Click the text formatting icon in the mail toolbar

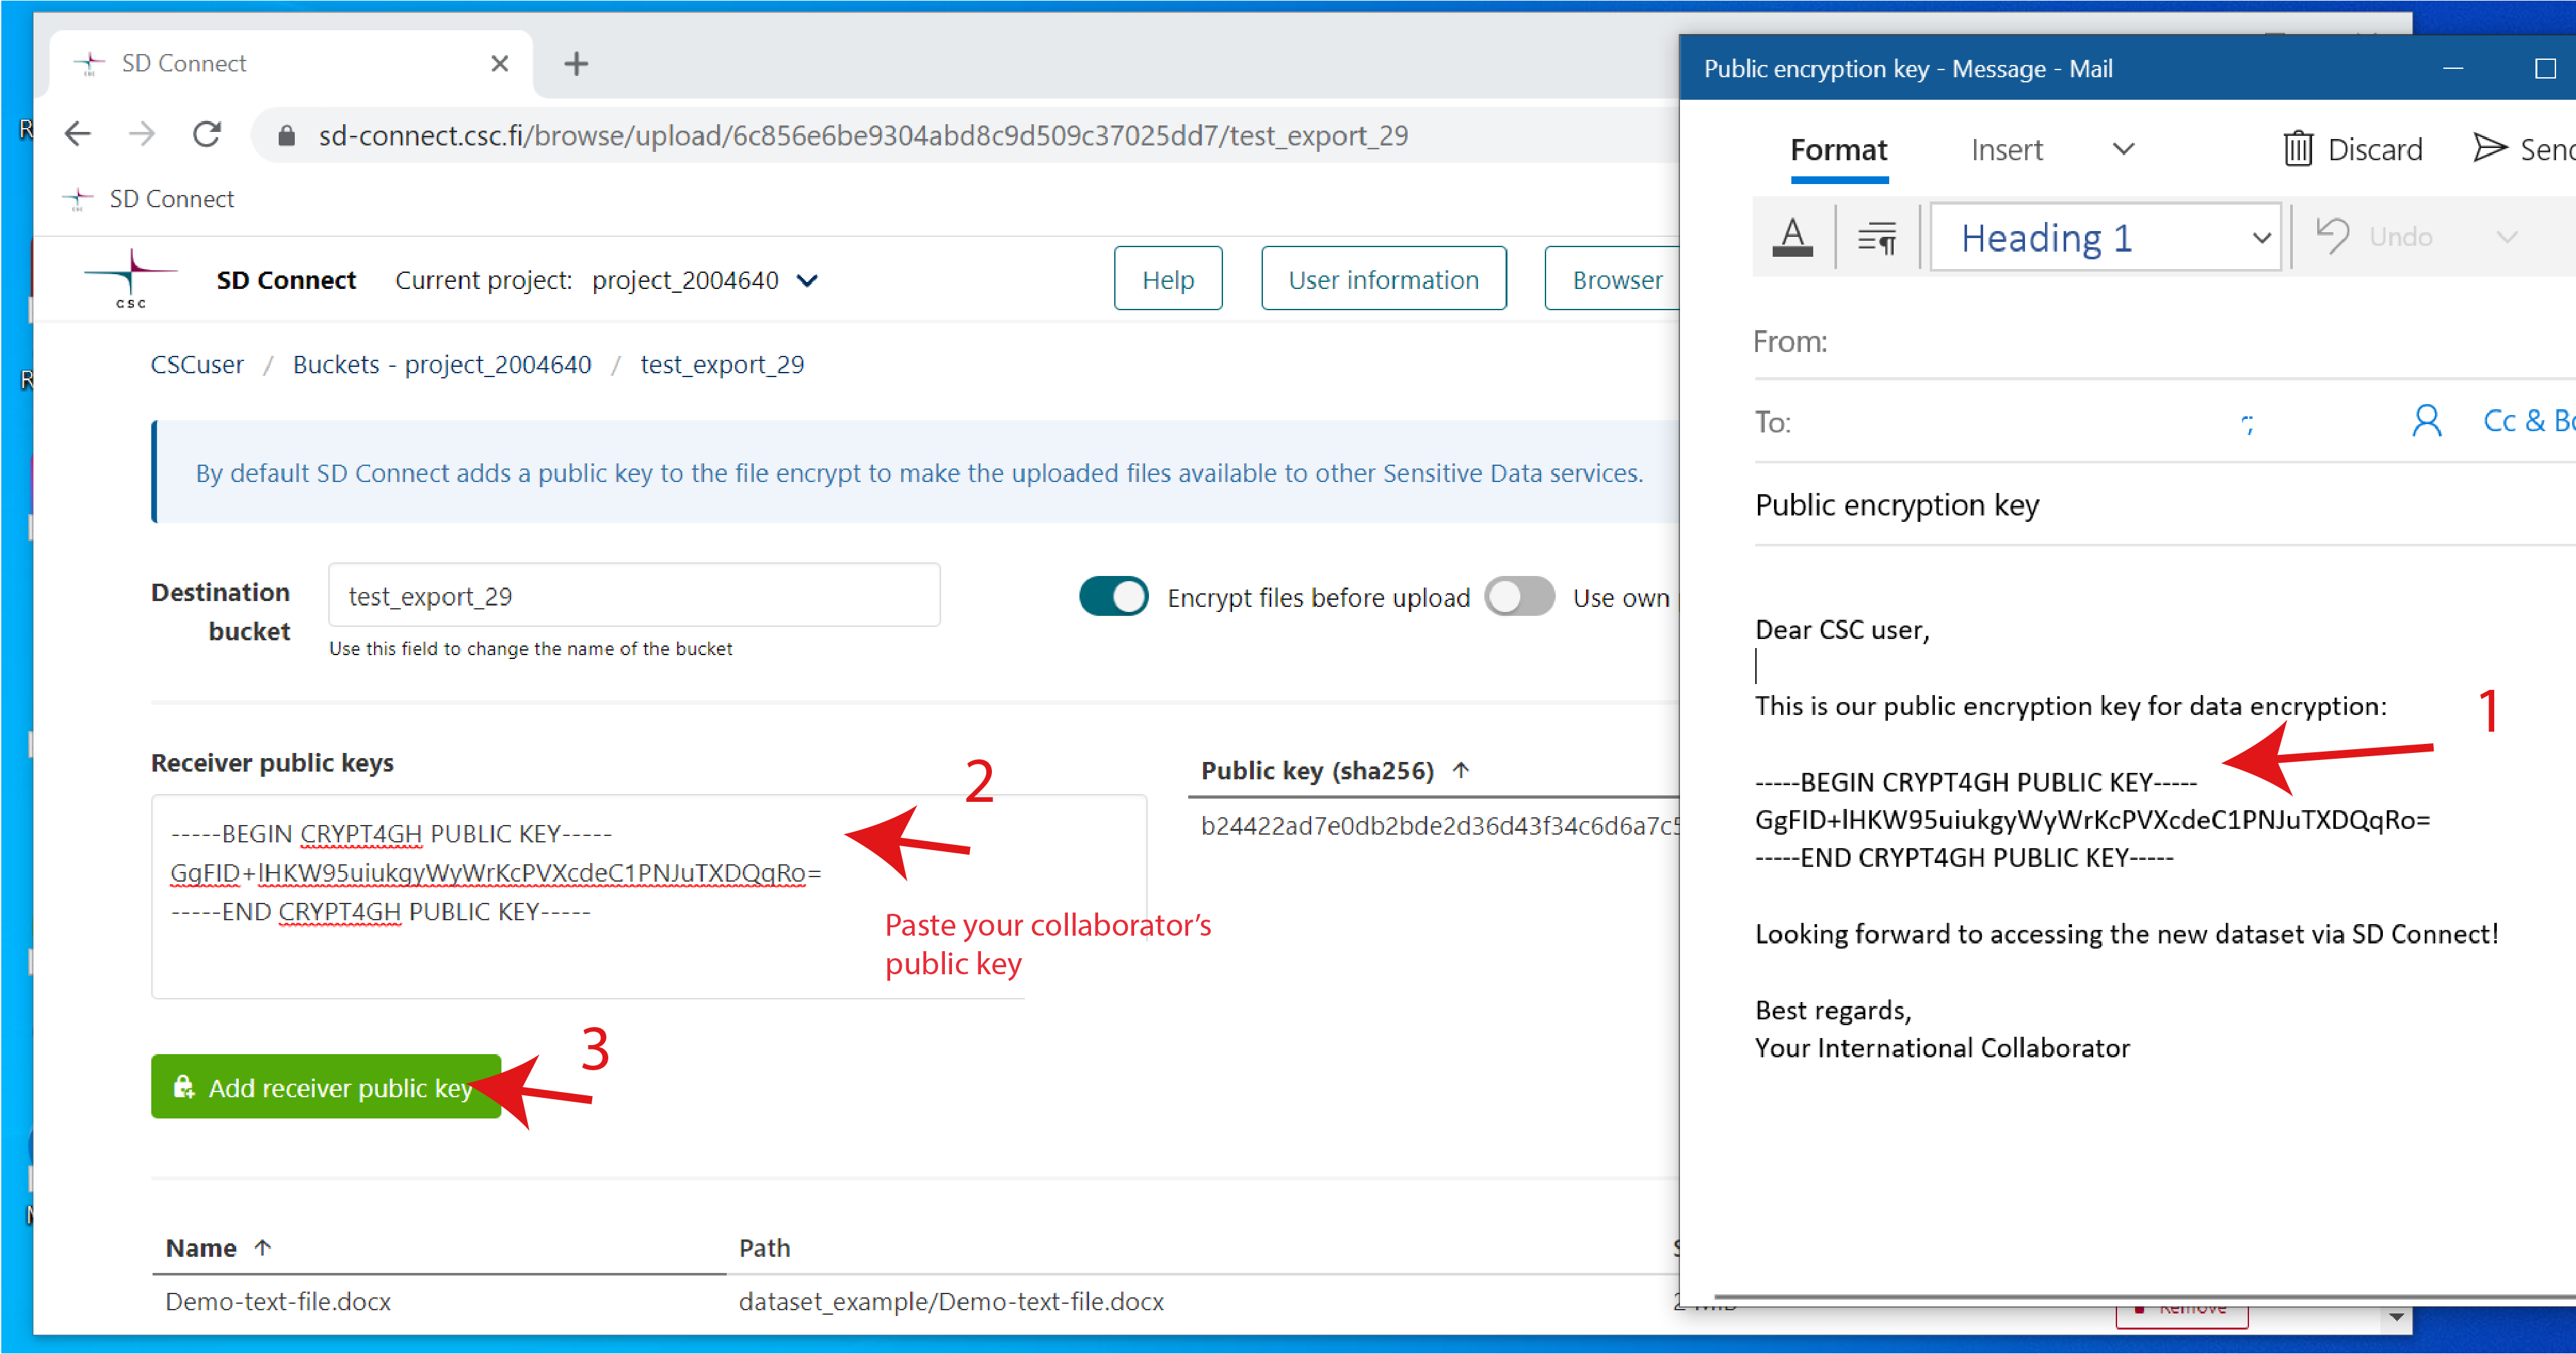1796,239
